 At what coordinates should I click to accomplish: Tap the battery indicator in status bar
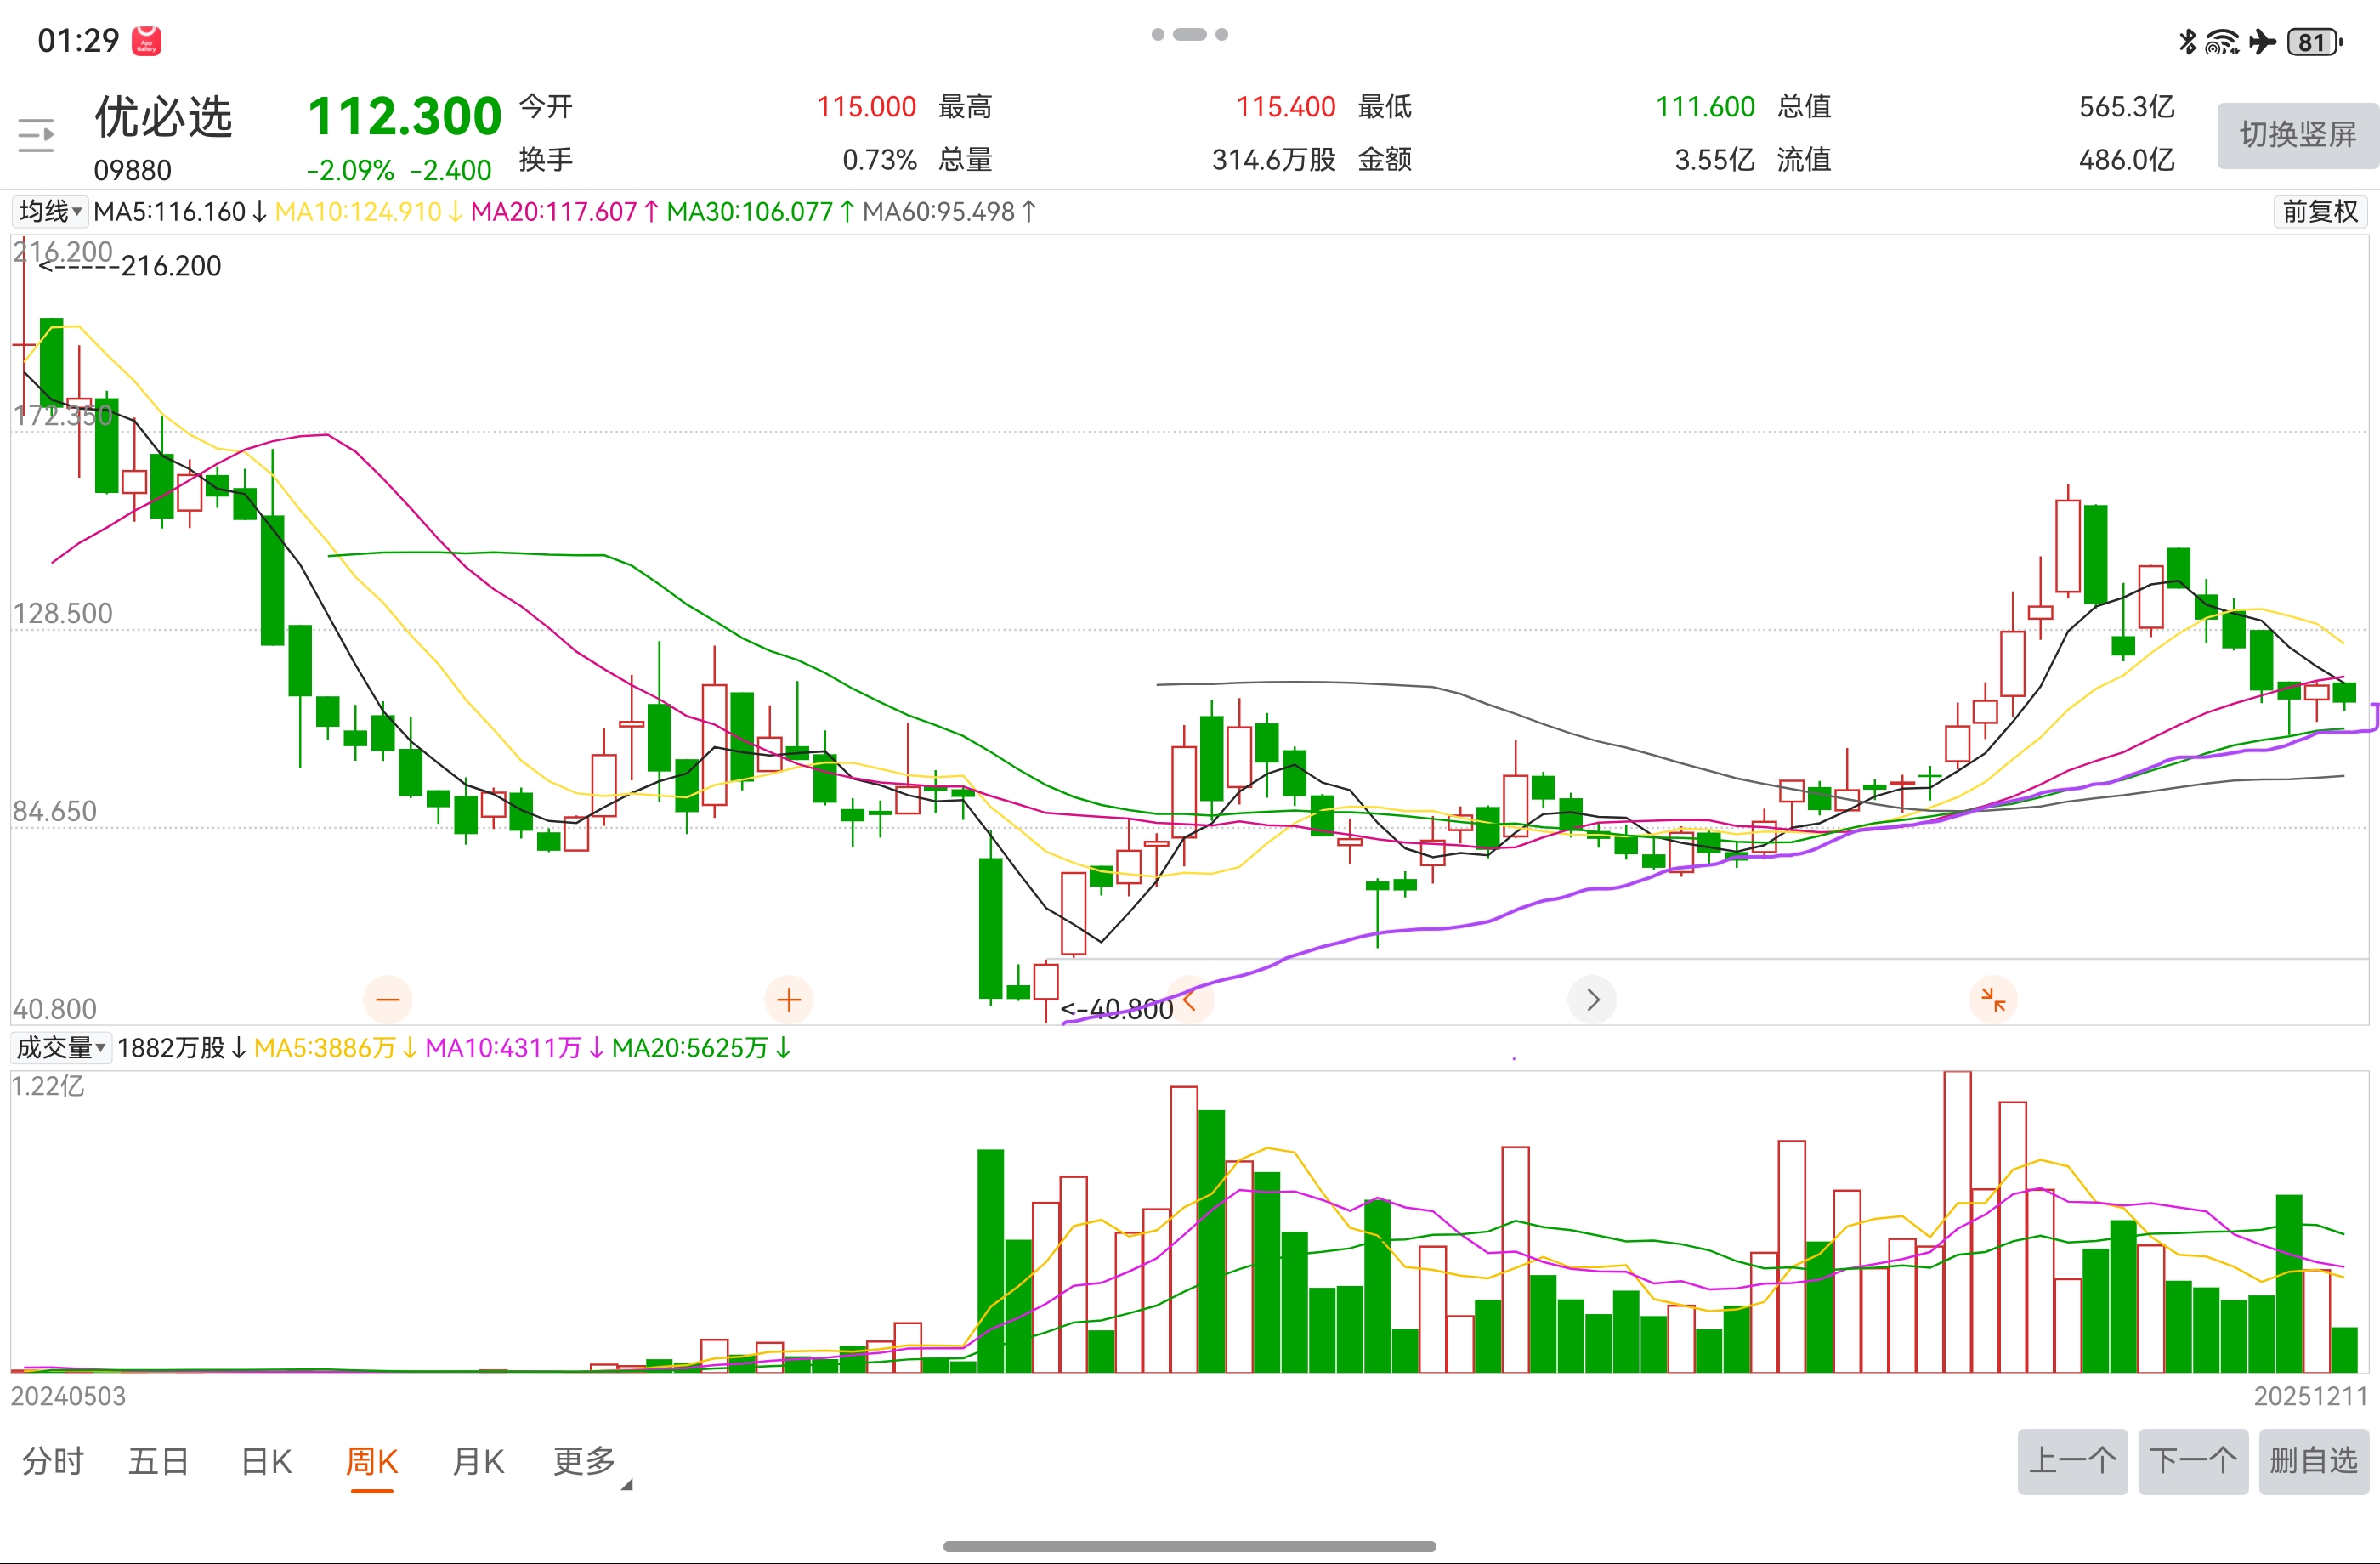(x=2314, y=42)
